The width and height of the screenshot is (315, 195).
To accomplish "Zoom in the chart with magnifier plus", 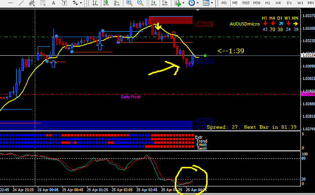I will point(130,3).
